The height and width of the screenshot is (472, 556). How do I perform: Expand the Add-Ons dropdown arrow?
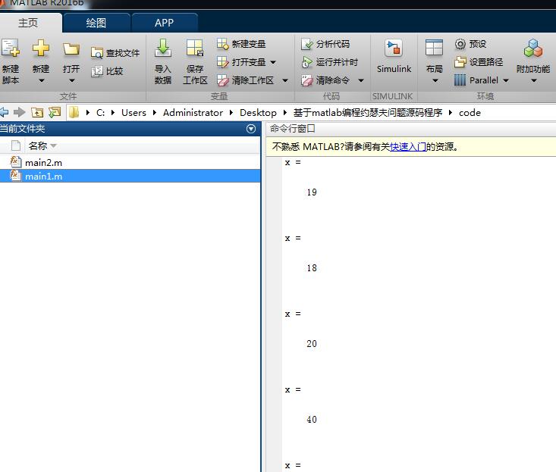coord(534,81)
